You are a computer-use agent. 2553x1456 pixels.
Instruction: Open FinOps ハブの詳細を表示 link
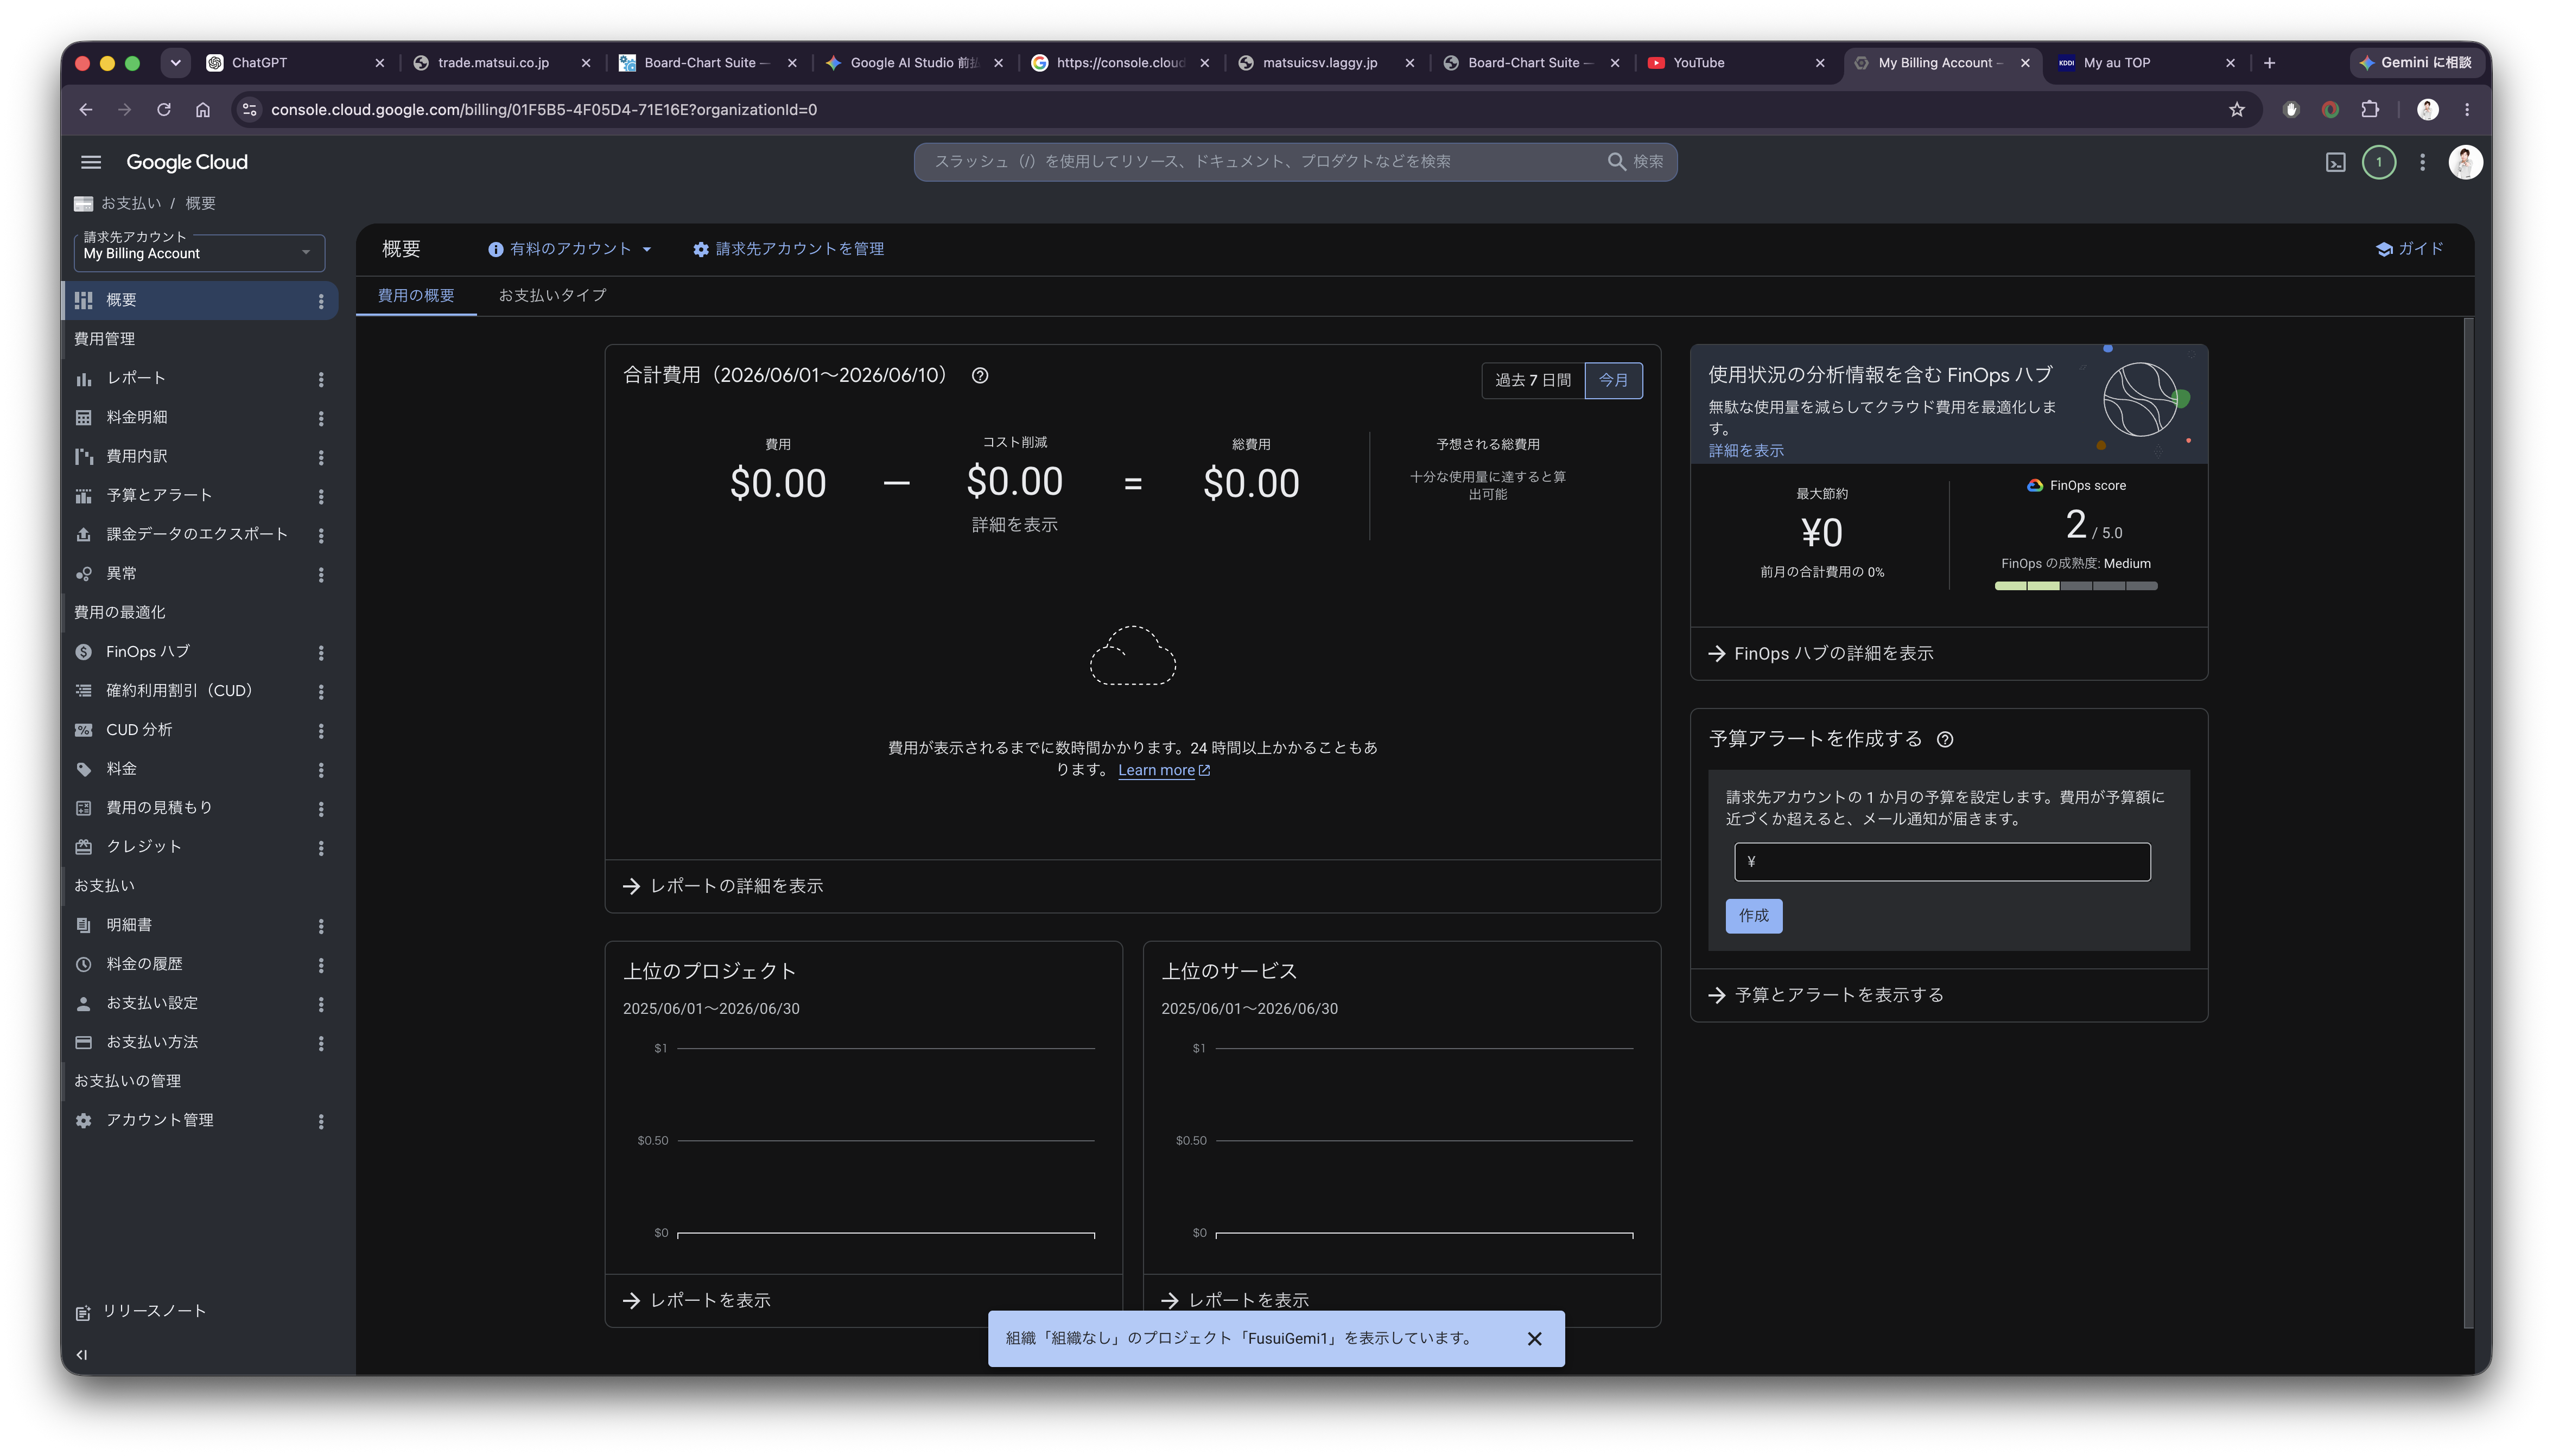pyautogui.click(x=1821, y=653)
